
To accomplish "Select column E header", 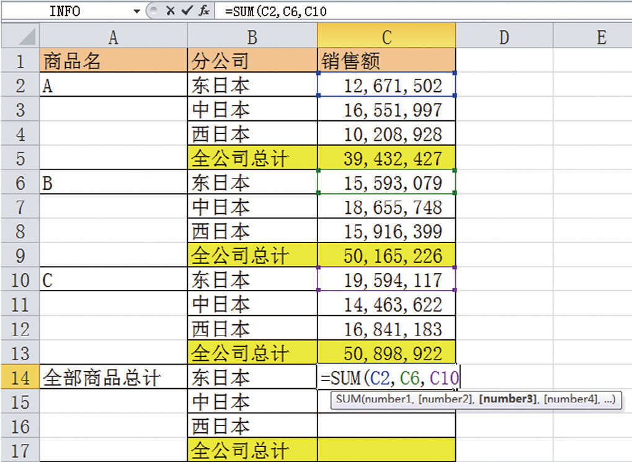I will (x=600, y=37).
